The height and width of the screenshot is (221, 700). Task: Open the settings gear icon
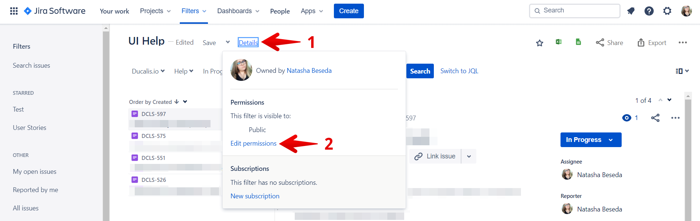coord(667,11)
